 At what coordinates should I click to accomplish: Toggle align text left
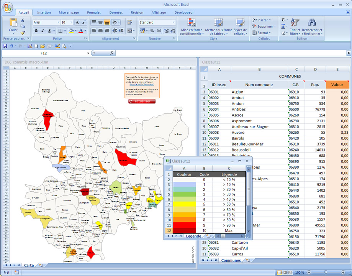pyautogui.click(x=94, y=31)
